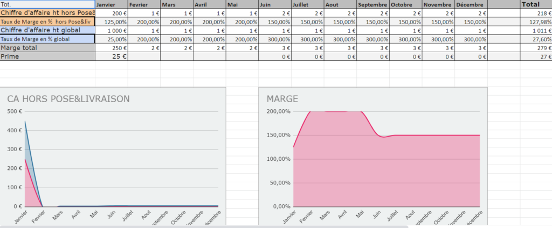Image resolution: width=552 pixels, height=228 pixels.
Task: Click 'Taux de Marge en % hors Pose&liv' label
Action: (x=47, y=22)
